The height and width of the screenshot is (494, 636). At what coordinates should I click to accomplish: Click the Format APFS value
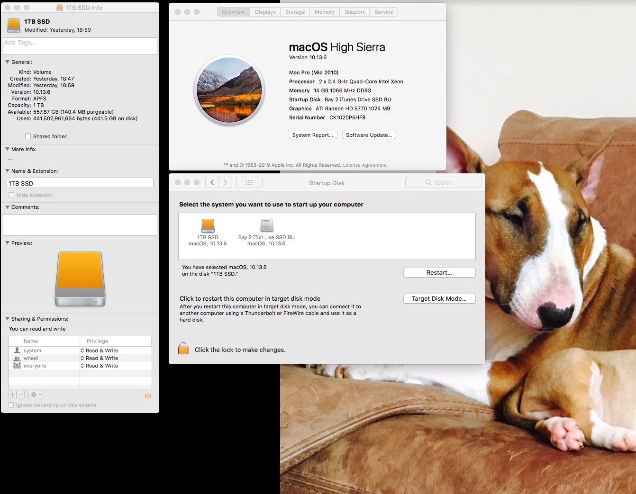(40, 99)
